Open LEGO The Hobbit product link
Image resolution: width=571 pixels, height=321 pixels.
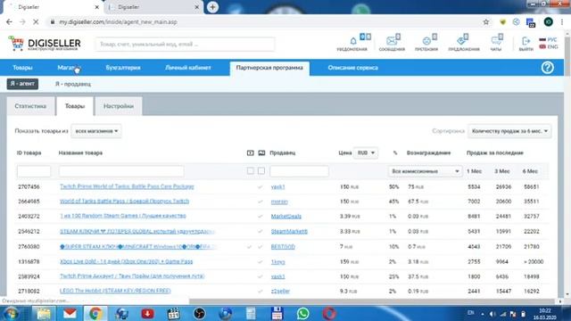[115, 291]
